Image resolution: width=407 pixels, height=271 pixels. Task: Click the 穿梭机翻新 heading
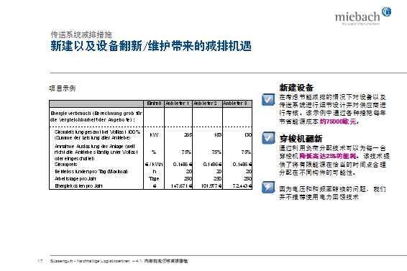pos(301,138)
